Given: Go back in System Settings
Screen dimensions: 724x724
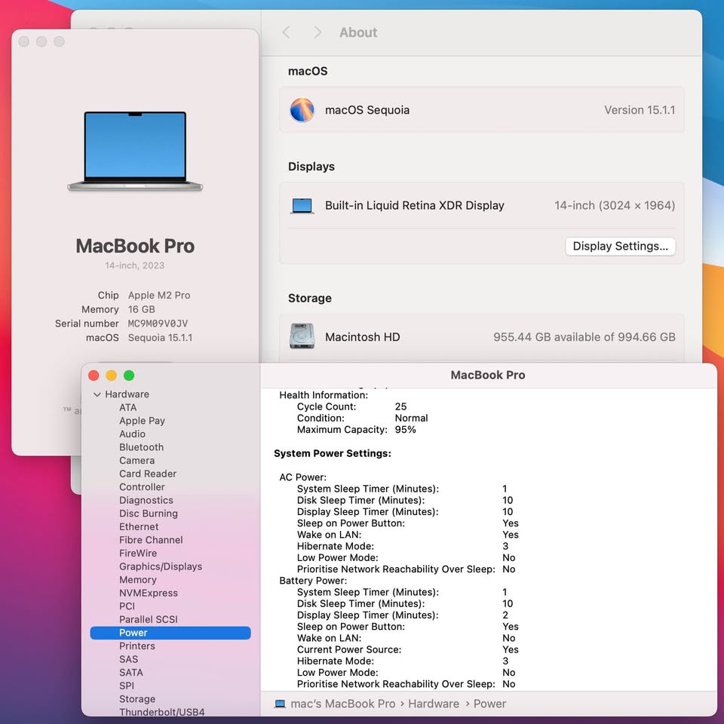Looking at the screenshot, I should pyautogui.click(x=287, y=32).
